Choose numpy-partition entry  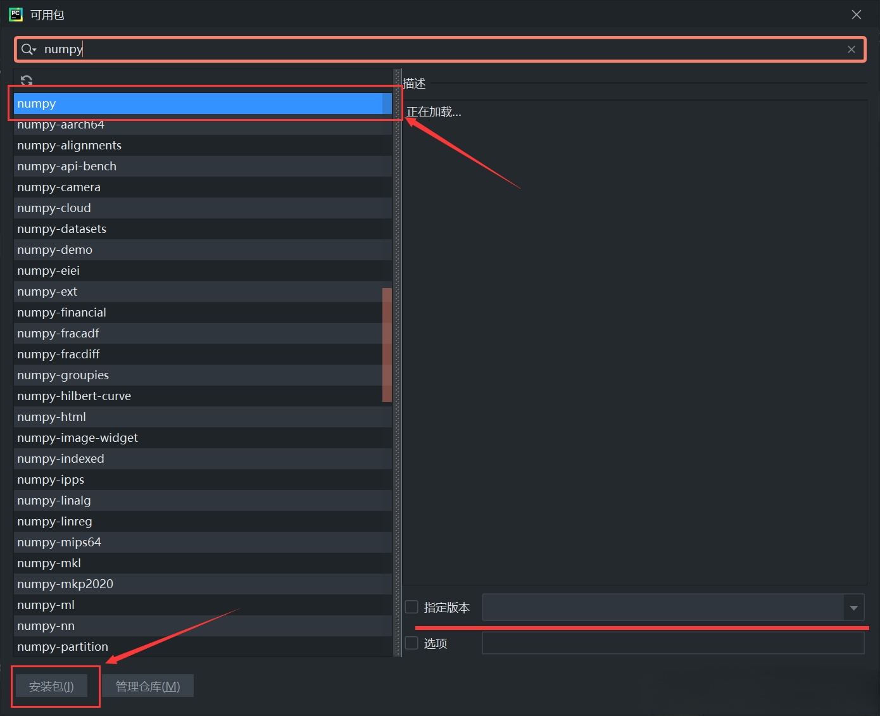[x=203, y=647]
